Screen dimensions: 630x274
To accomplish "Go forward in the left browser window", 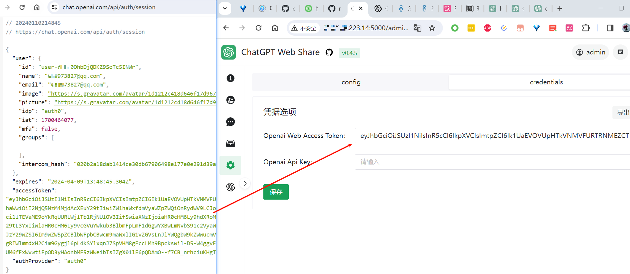I will [8, 7].
